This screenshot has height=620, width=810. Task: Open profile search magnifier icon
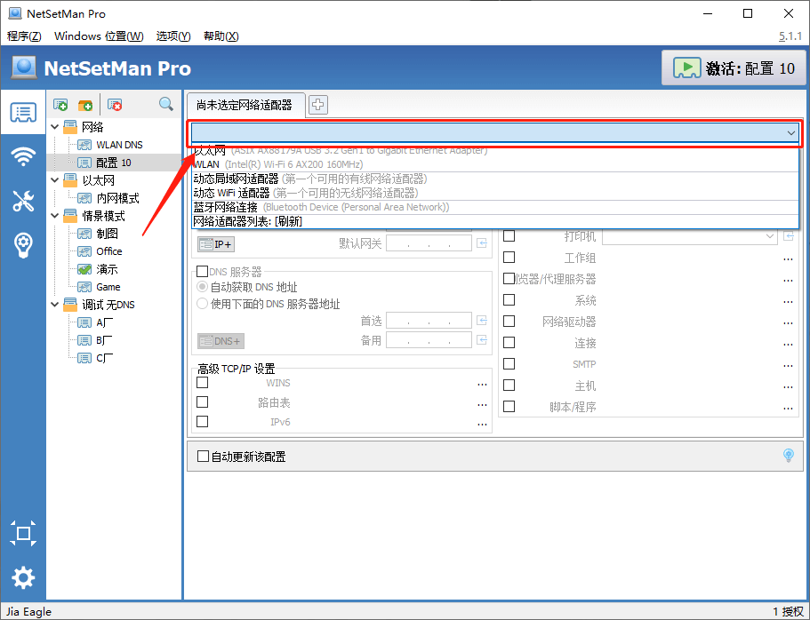(165, 104)
